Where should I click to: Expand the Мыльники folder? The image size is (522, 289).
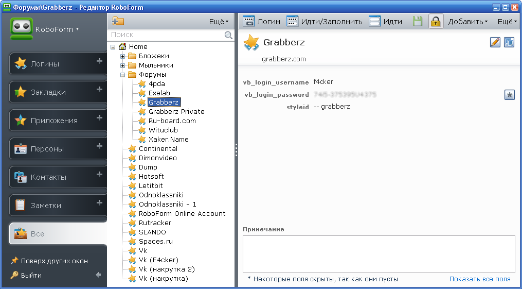tap(123, 65)
